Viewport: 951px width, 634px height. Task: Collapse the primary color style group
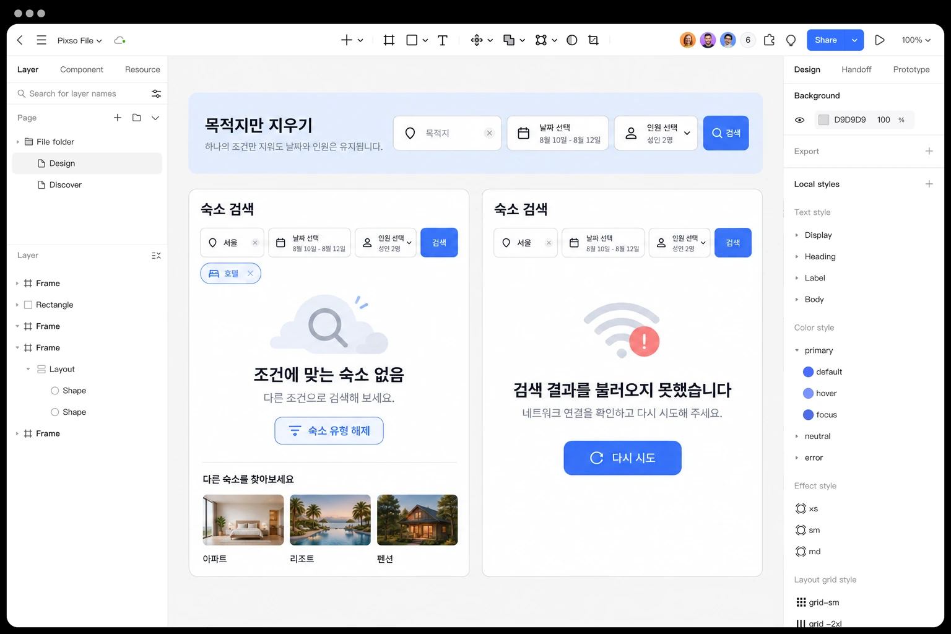(797, 350)
